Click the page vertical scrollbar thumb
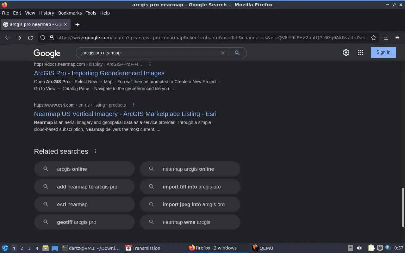 coord(403,207)
